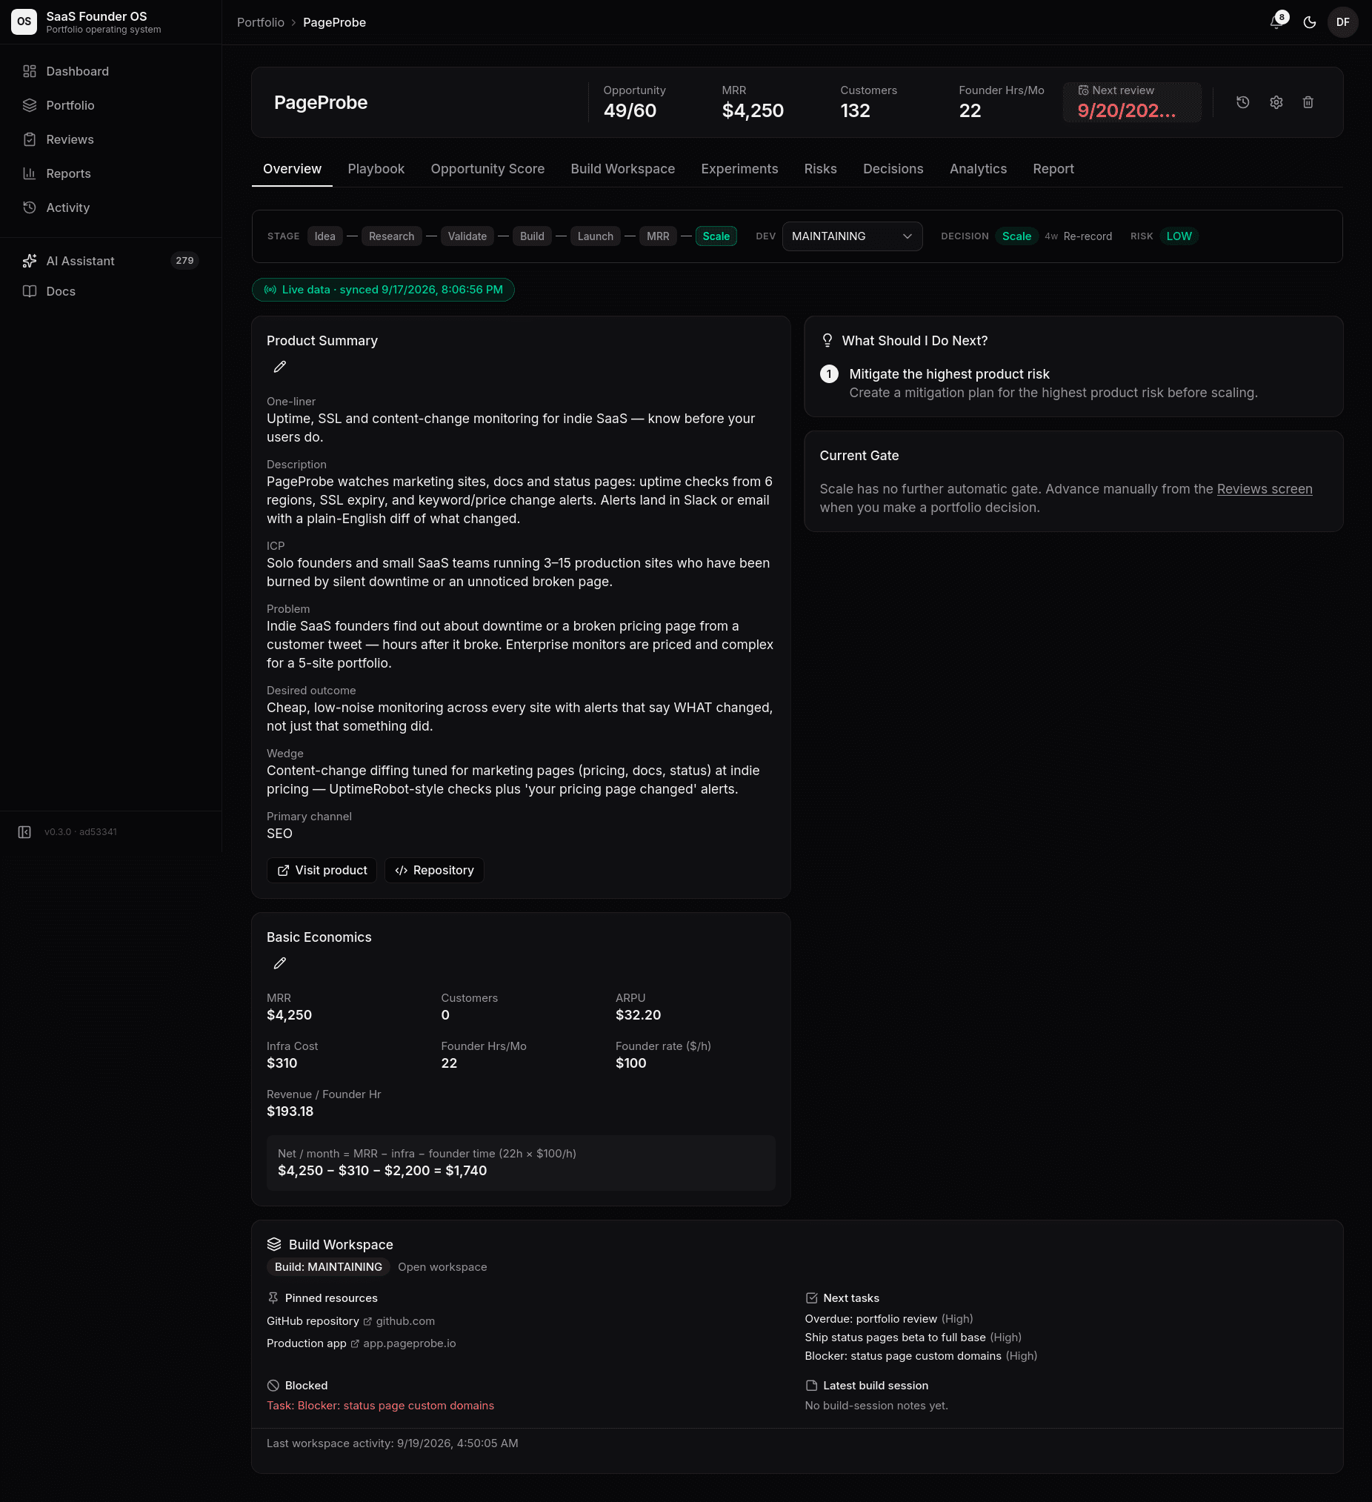The height and width of the screenshot is (1502, 1372).
Task: Select the Scale stage chip
Action: (x=716, y=236)
